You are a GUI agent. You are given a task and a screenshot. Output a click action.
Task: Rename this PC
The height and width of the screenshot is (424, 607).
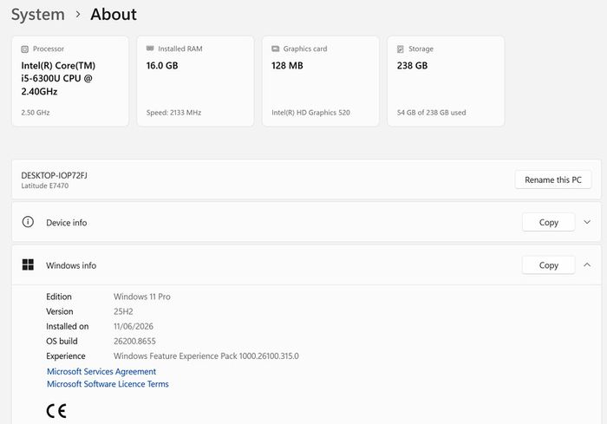pyautogui.click(x=553, y=179)
